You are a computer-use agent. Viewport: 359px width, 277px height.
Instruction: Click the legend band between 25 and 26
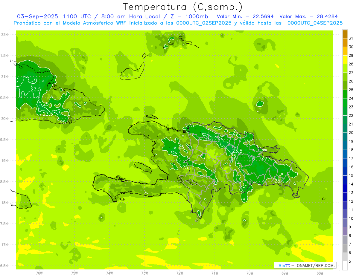[x=345, y=85]
